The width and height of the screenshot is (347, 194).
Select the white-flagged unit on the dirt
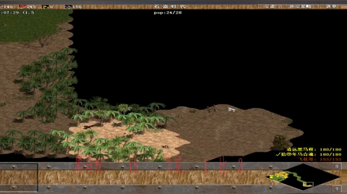pos(231,109)
